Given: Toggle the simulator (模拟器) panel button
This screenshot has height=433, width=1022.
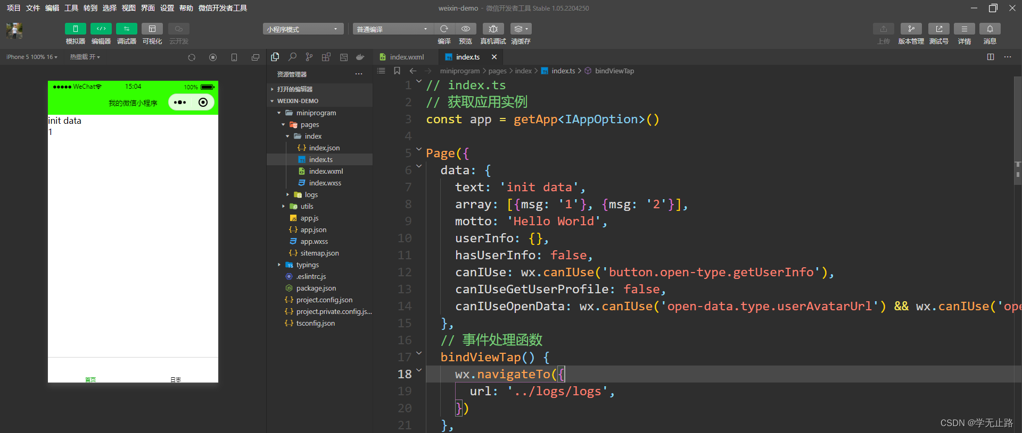Looking at the screenshot, I should click(x=76, y=29).
